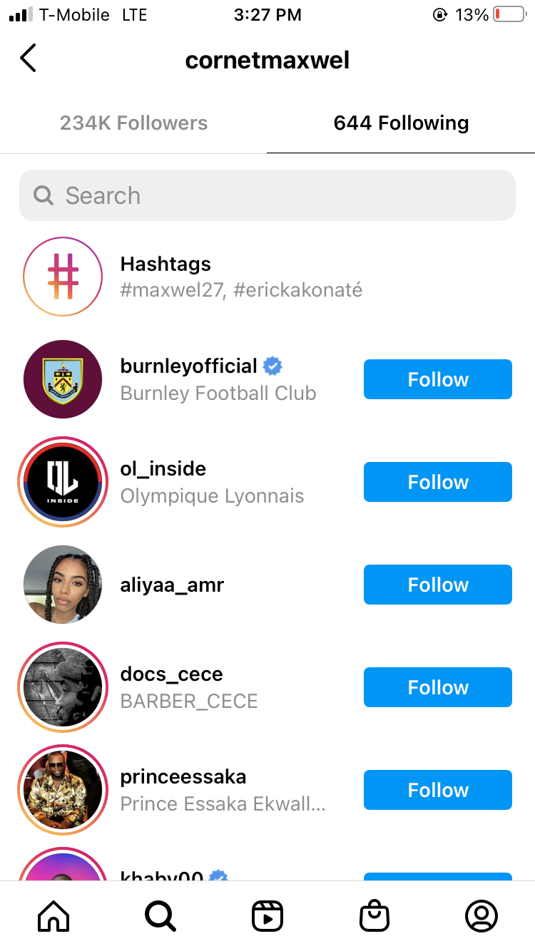Viewport: 535px width, 951px height.
Task: Tap the Hashtags gradient icon
Action: (63, 277)
